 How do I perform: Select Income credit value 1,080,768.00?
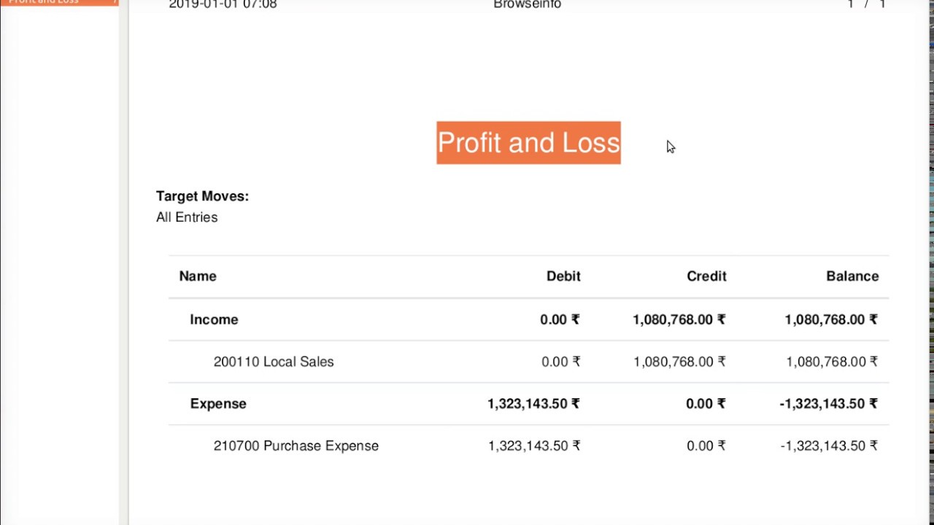(x=679, y=319)
